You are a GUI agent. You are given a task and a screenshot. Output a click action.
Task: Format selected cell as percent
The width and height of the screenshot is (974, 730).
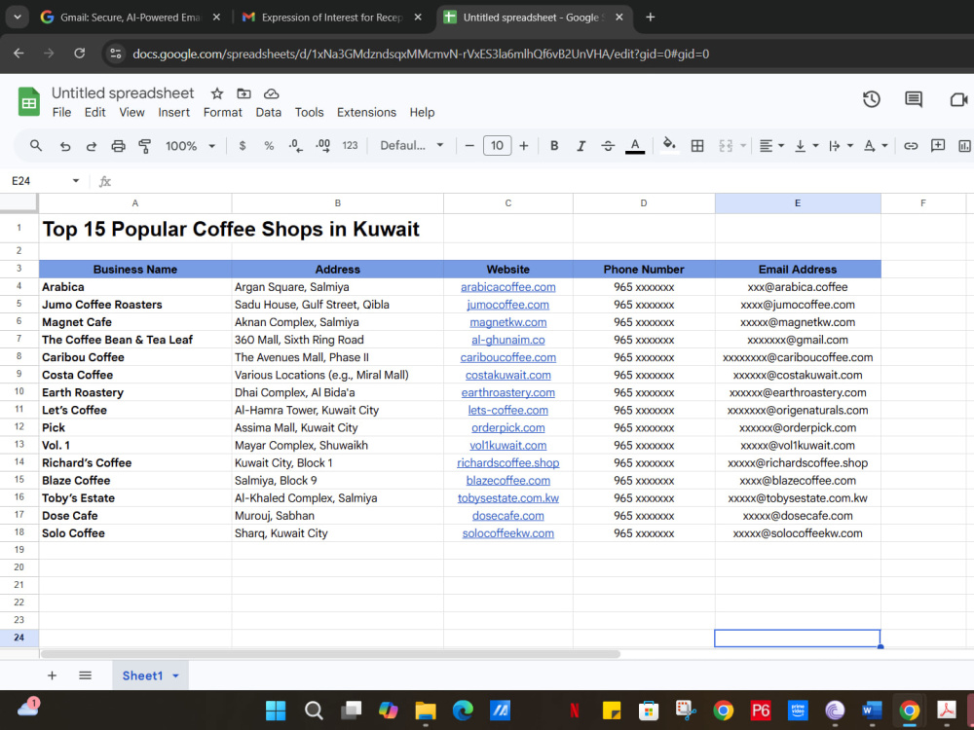tap(269, 145)
